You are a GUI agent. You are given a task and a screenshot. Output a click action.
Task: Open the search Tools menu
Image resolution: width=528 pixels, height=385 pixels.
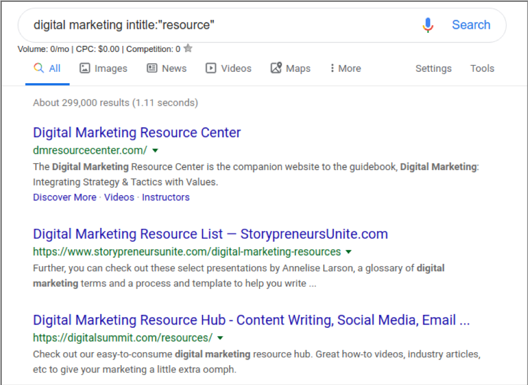point(482,68)
